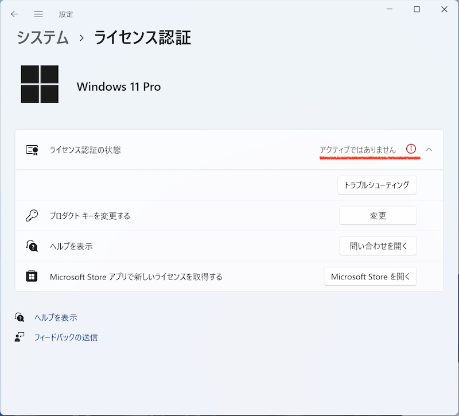The width and height of the screenshot is (459, 416).
Task: Click the license activation status icon
Action: [33, 149]
